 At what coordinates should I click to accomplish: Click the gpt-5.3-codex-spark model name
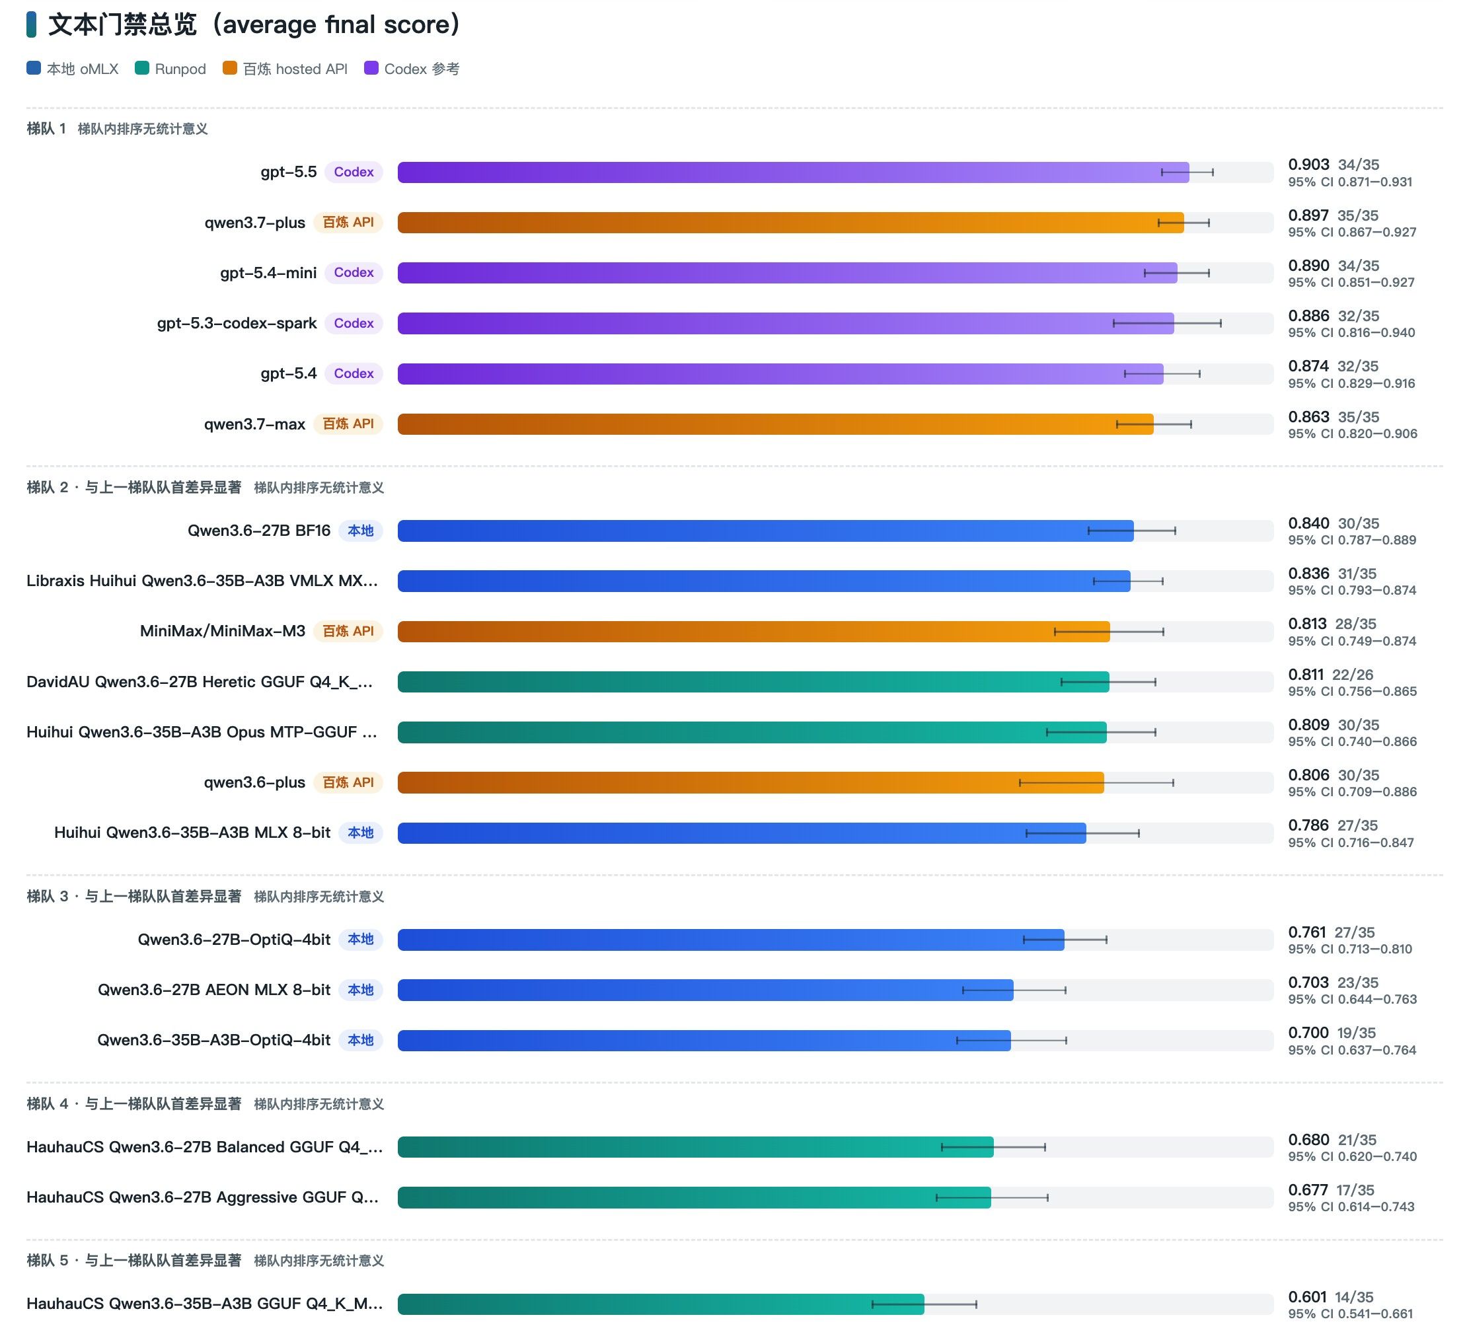click(x=237, y=323)
